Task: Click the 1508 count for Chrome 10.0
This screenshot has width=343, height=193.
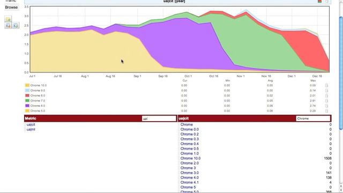Action: 327,158
